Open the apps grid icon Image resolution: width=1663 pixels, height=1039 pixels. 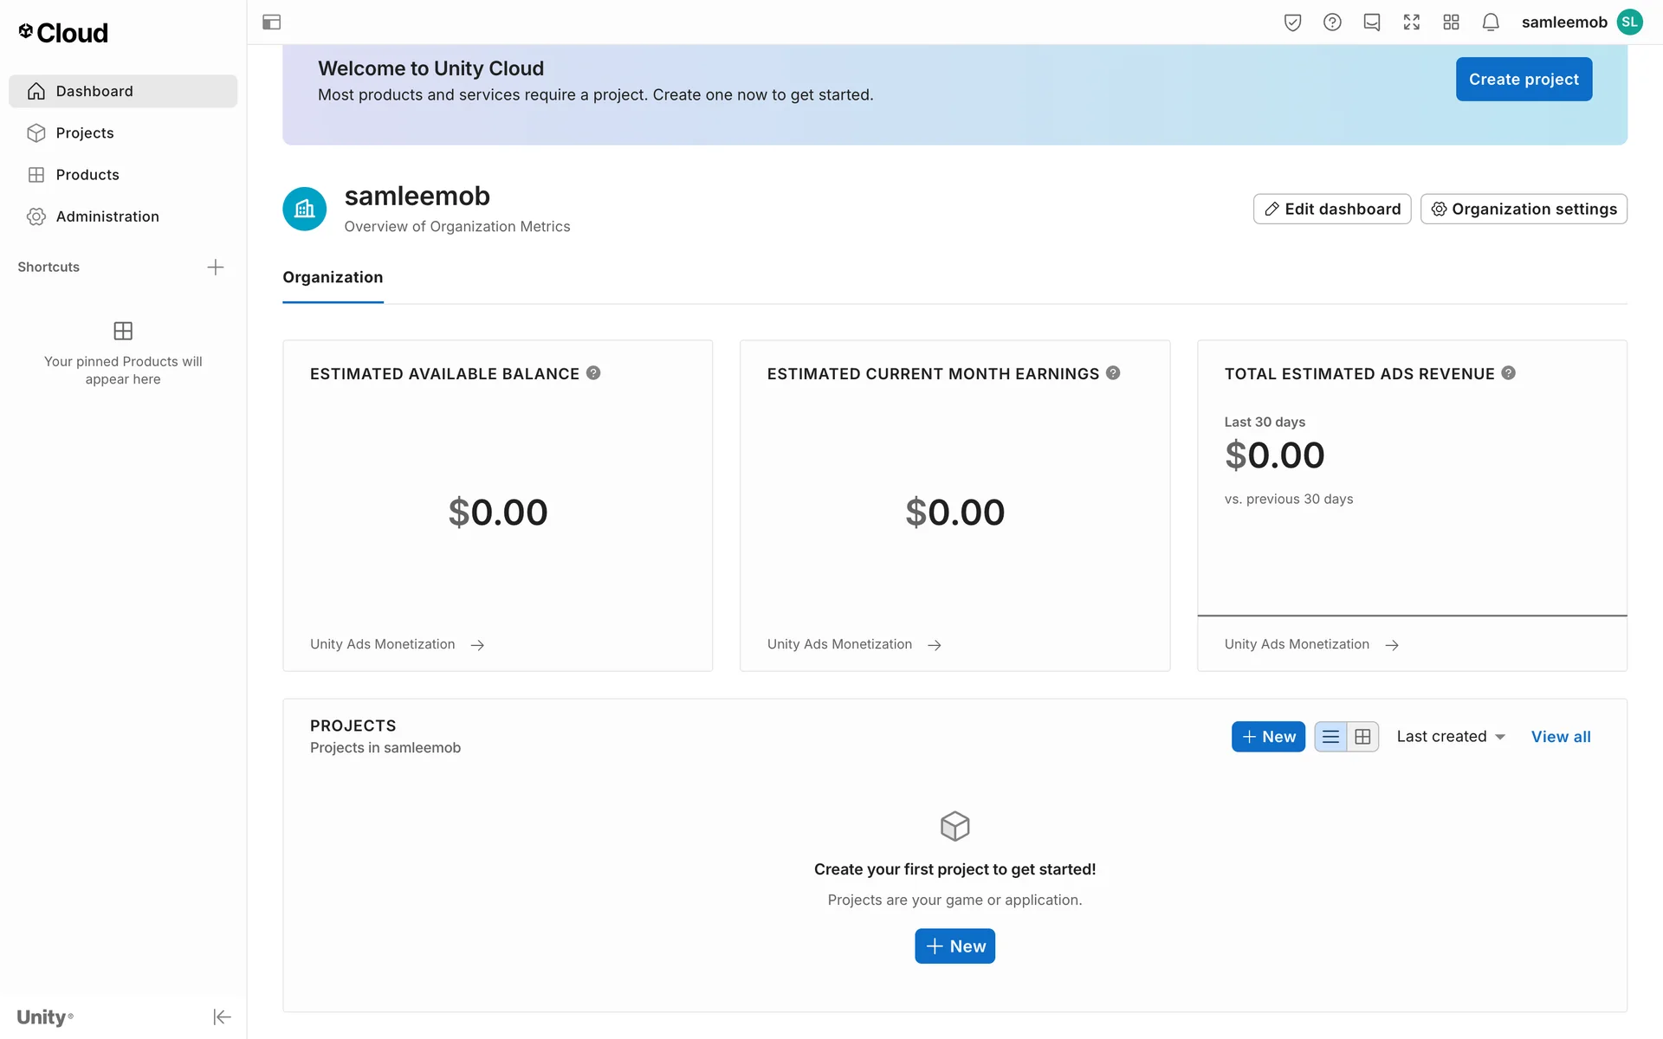tap(1451, 23)
